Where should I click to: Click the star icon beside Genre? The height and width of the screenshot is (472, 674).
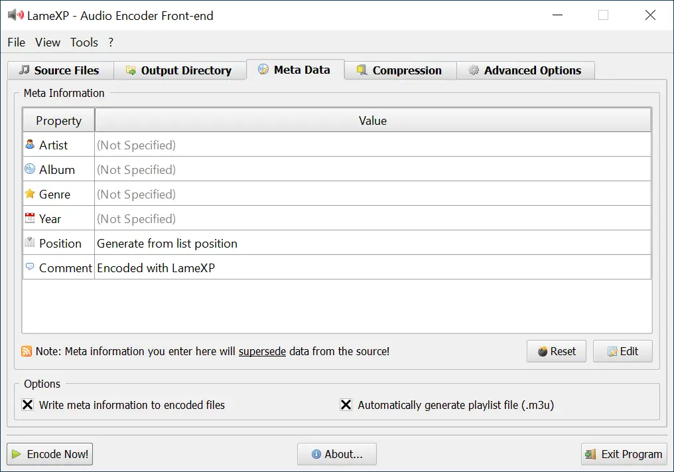click(x=30, y=194)
